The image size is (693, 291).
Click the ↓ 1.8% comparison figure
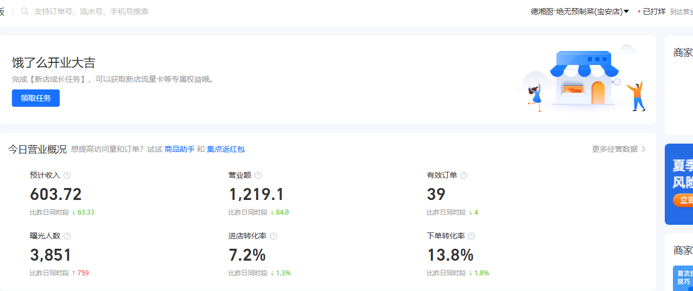[479, 273]
